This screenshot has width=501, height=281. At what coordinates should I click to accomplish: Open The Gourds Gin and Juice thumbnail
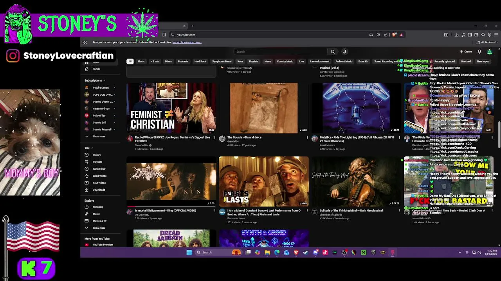click(x=263, y=108)
